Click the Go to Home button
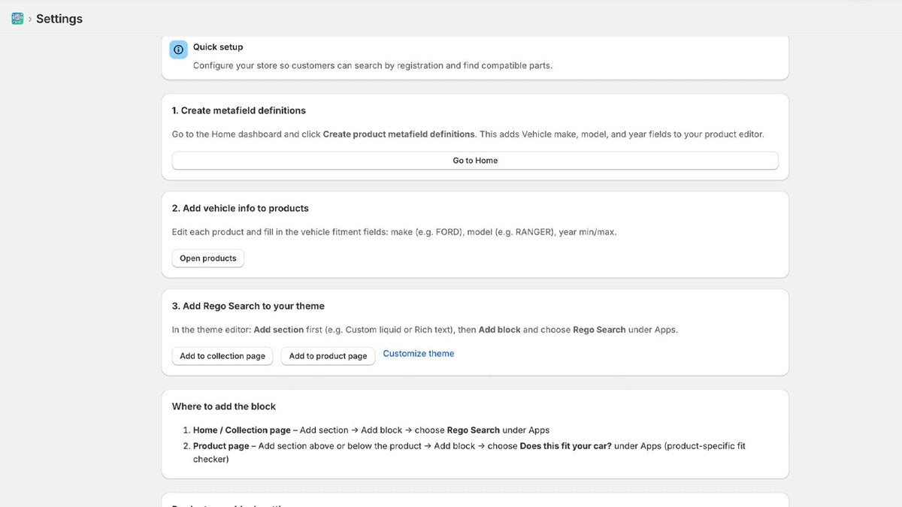The image size is (902, 507). pyautogui.click(x=475, y=161)
